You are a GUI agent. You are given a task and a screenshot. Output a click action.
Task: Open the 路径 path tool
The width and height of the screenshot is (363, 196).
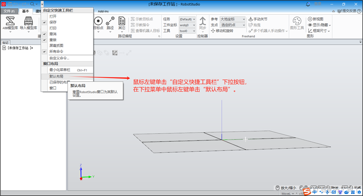[110, 23]
